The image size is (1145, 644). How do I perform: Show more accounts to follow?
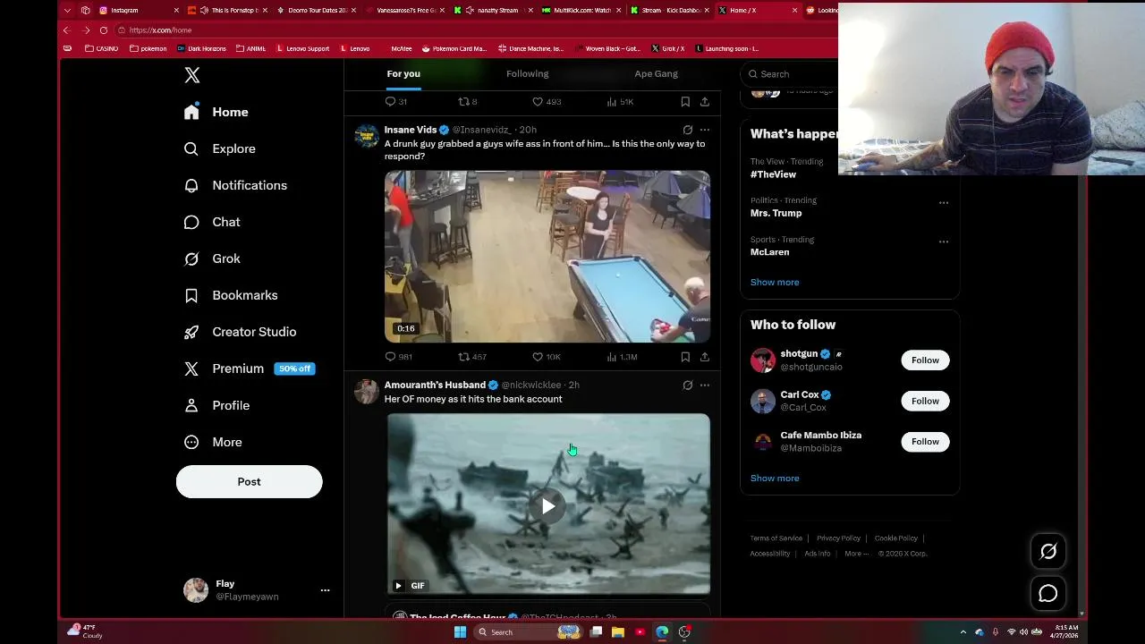(x=775, y=478)
